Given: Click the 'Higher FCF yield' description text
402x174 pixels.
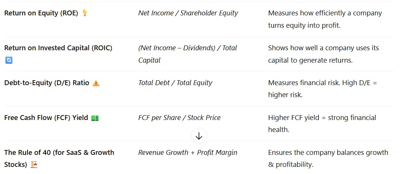Looking at the screenshot, I should pyautogui.click(x=322, y=124).
